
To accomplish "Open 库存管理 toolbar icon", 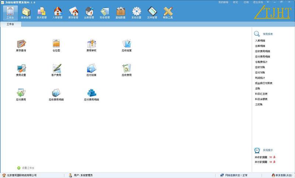I will [73, 13].
